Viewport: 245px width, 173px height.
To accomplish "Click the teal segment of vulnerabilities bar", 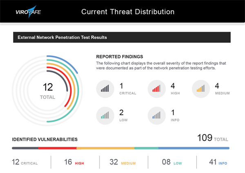I will [x=146, y=148].
